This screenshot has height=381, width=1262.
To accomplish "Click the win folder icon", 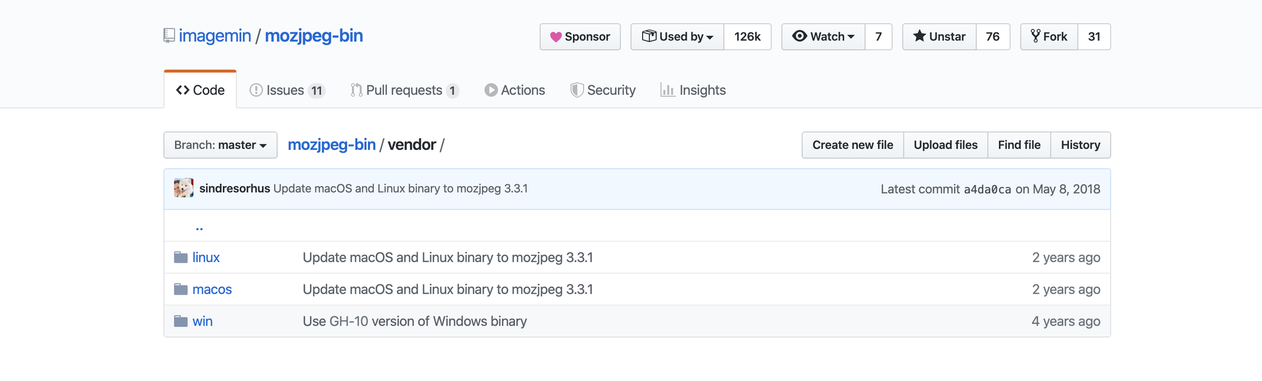I will 181,321.
